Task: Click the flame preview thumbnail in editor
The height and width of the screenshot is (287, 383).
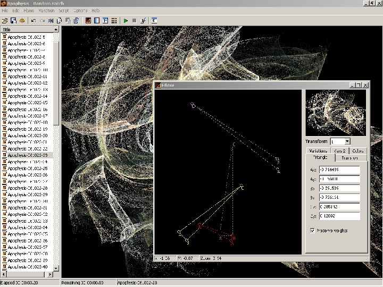Action: pyautogui.click(x=336, y=113)
